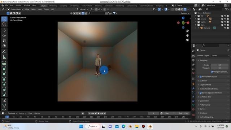Open the Global transform orientation dropdown
Image resolution: width=231 pixels, height=130 pixels.
(x=83, y=9)
